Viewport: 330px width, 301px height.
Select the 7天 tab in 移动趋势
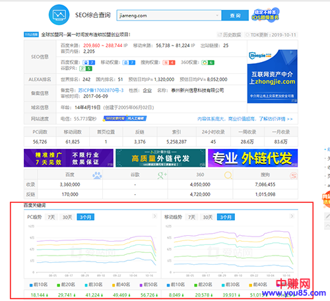(192, 217)
